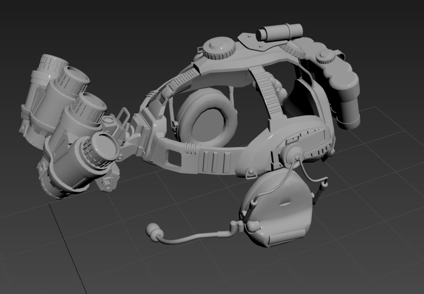Screen dimensions: 424x294
Task: Select the quad night-vision goggle assembly
Action: click(75, 120)
